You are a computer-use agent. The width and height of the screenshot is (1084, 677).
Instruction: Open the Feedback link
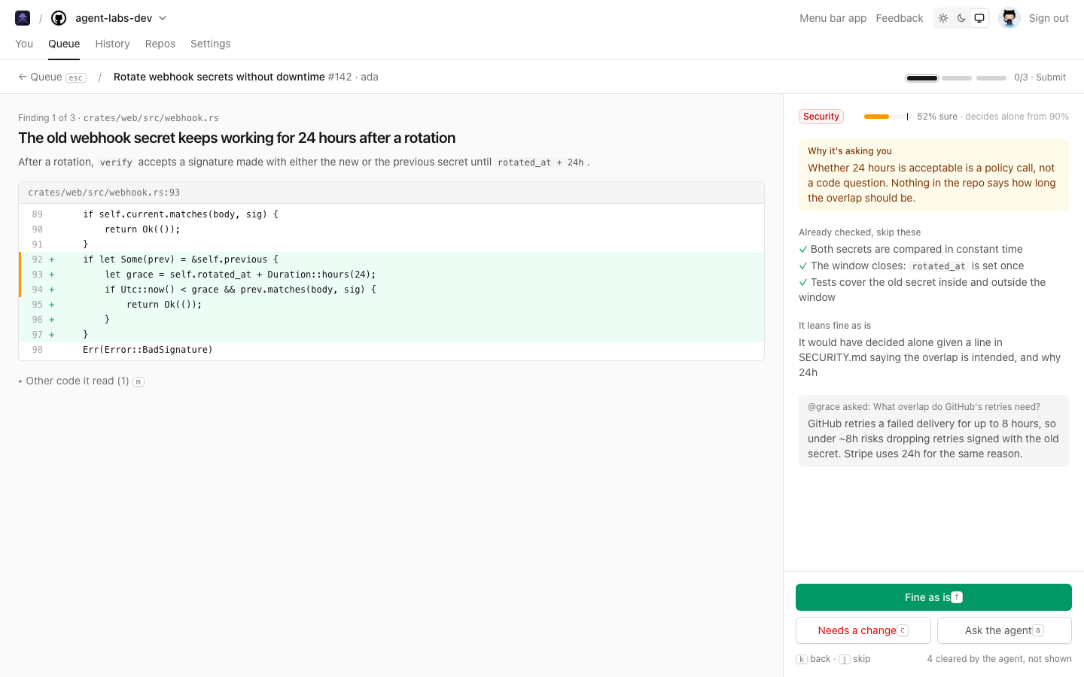pos(900,18)
